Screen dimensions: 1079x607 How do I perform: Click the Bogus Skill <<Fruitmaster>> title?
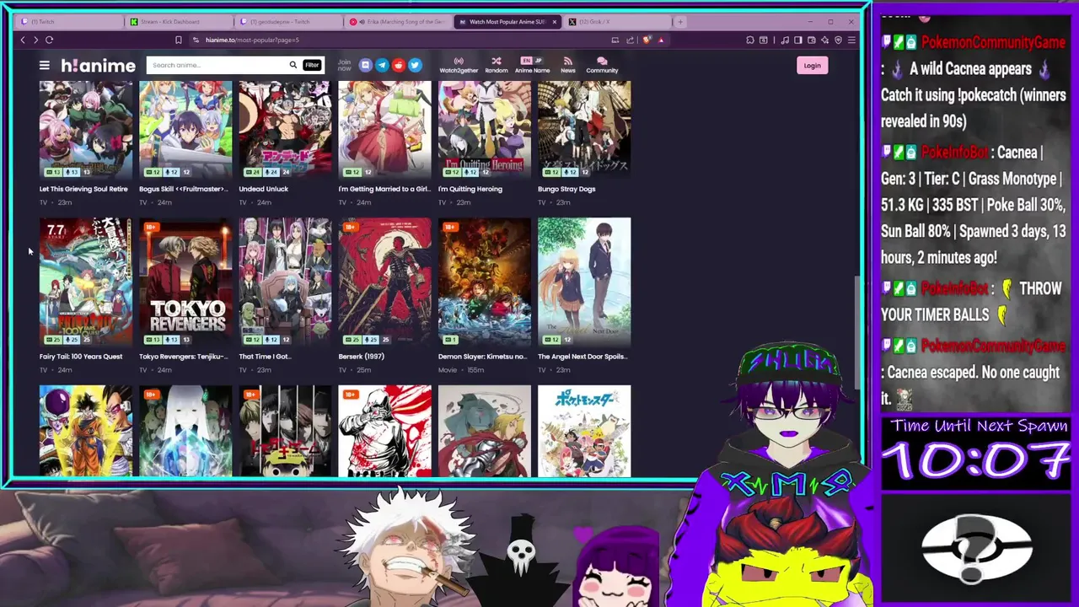tap(183, 189)
